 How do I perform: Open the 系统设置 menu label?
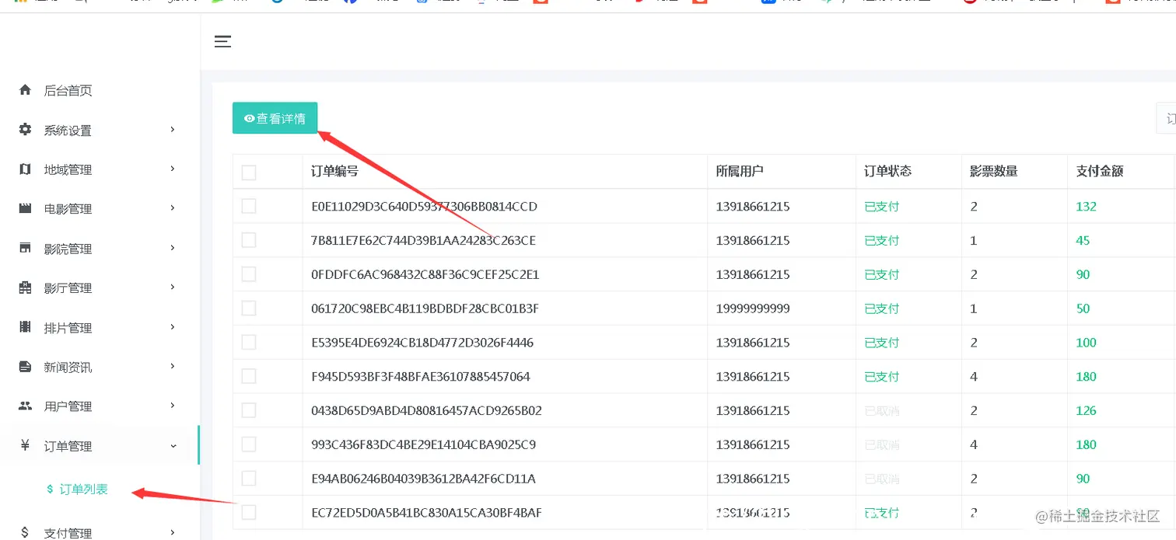tap(68, 131)
